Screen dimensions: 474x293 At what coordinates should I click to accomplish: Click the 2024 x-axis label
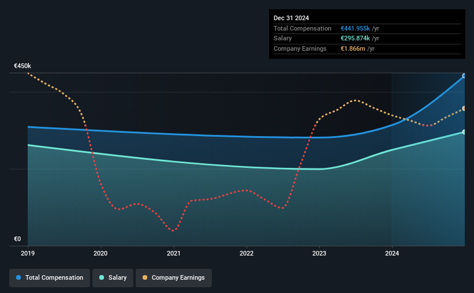pos(392,253)
